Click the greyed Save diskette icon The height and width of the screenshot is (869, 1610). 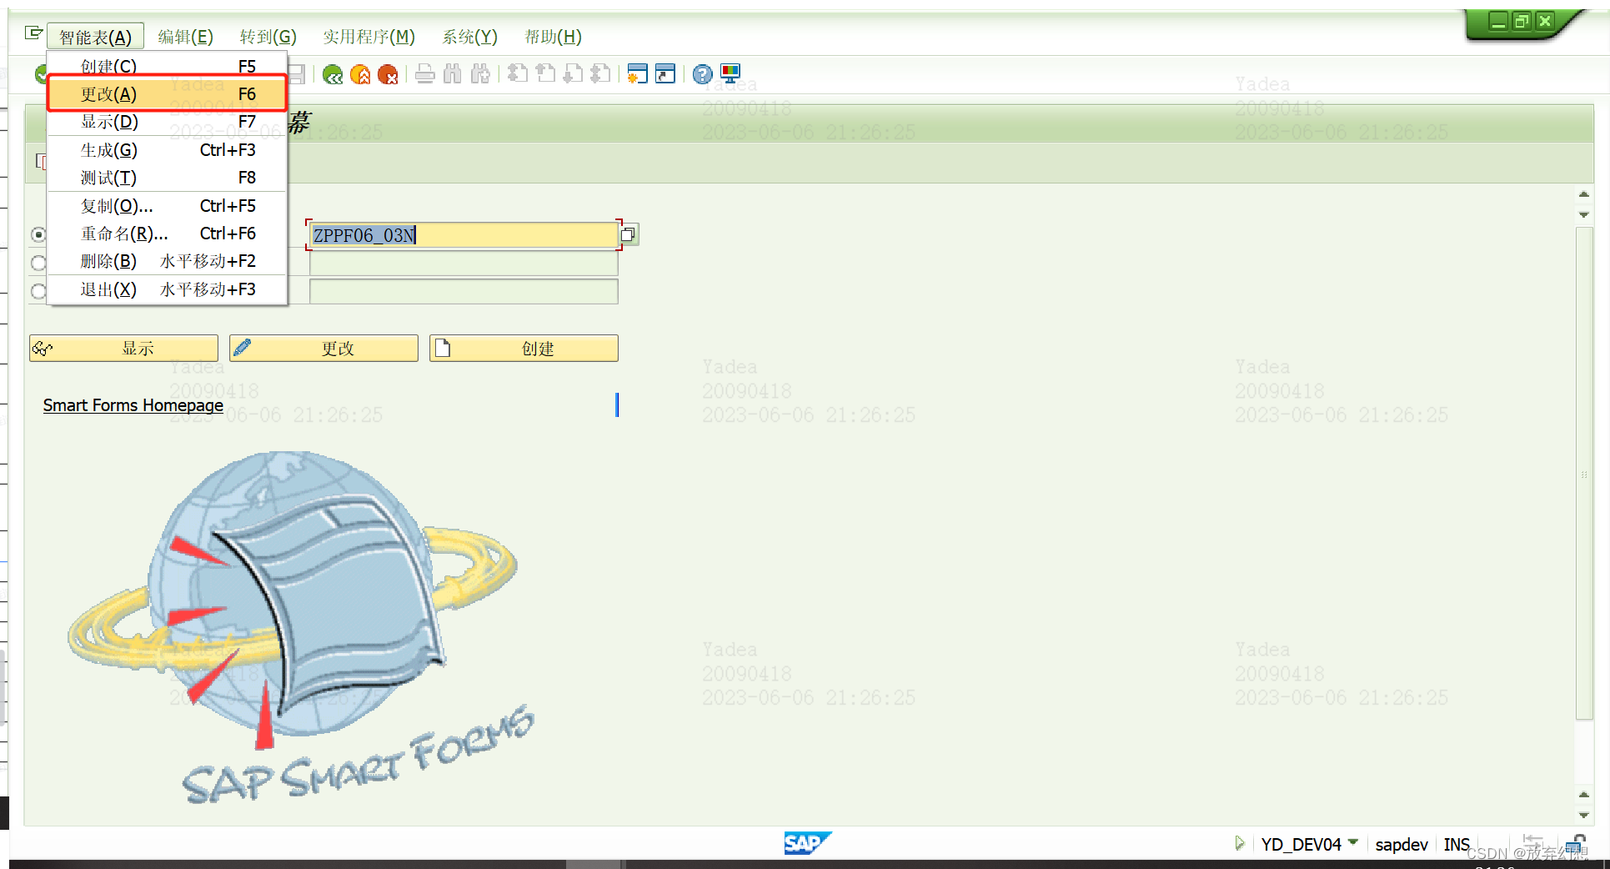point(297,75)
